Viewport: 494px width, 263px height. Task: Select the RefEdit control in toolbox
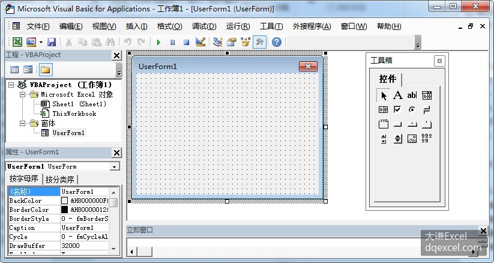427,138
